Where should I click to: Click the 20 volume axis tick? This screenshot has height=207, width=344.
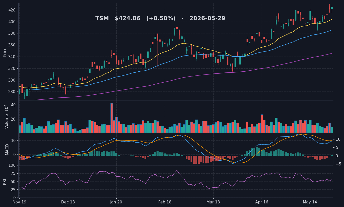[x=13, y=119]
